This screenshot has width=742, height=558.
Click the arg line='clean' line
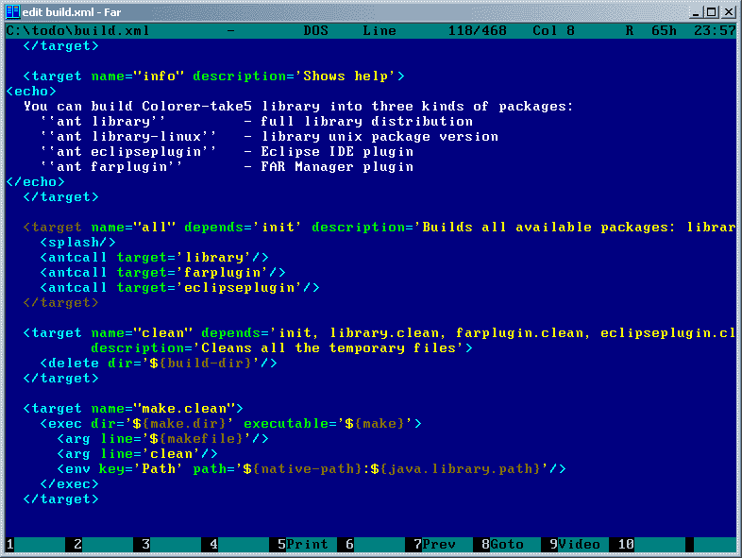coord(137,454)
